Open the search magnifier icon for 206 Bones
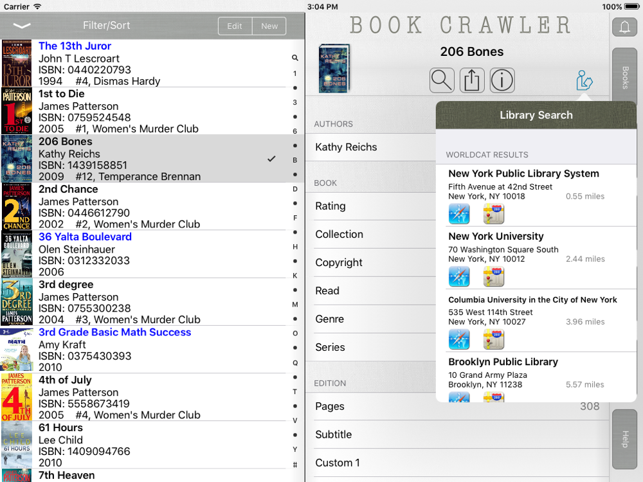 pos(442,80)
